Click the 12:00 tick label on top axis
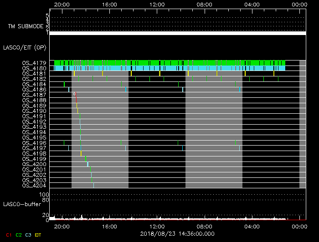This screenshot has height=242, width=319. pyautogui.click(x=157, y=4)
